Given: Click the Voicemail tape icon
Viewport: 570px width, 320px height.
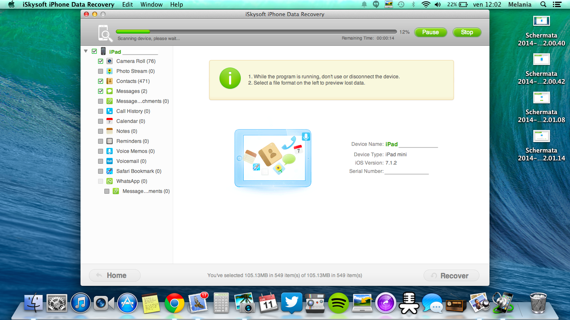Looking at the screenshot, I should click(109, 161).
